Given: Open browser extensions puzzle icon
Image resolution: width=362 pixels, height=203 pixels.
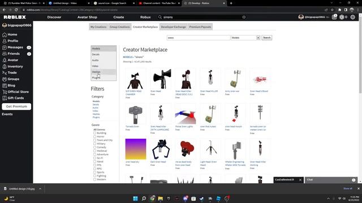Looking at the screenshot, I should tap(339, 10).
